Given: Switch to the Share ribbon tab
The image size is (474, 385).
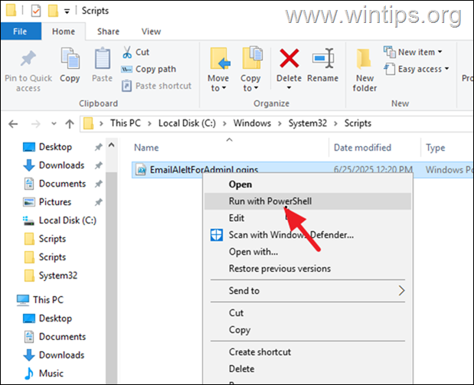Looking at the screenshot, I should pyautogui.click(x=108, y=31).
